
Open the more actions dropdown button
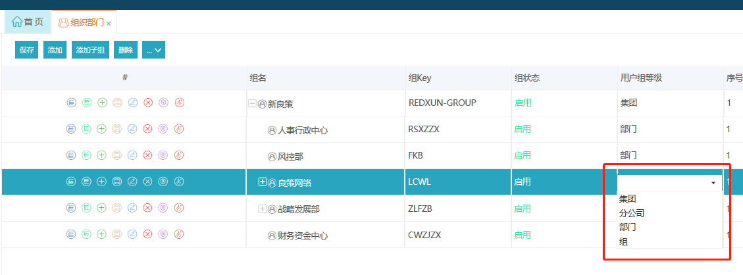(x=153, y=50)
